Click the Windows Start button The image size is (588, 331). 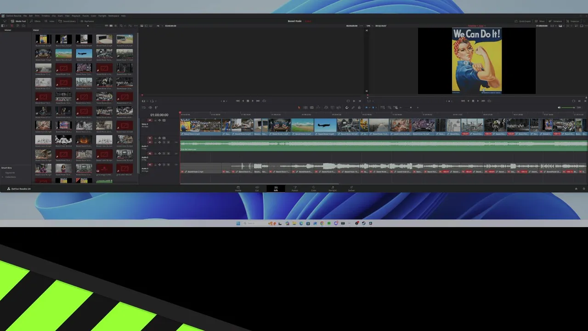pos(238,223)
